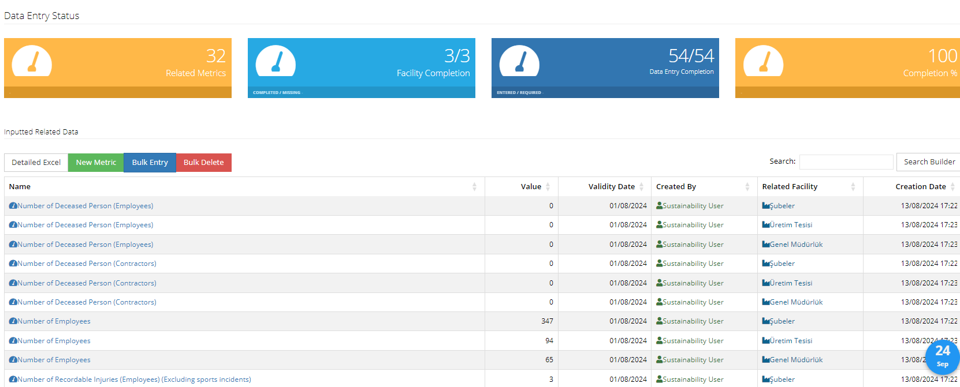Click the blue 24 Sep calendar badge
The height and width of the screenshot is (387, 960).
[x=942, y=357]
